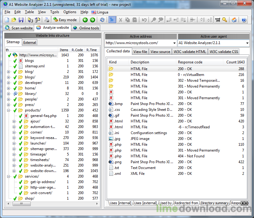Switch to Scan website tab
The width and height of the screenshot is (254, 218).
[19, 28]
